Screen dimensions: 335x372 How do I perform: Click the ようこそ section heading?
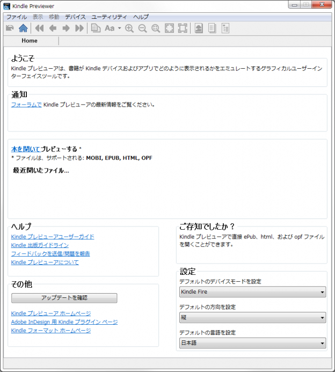(x=23, y=59)
